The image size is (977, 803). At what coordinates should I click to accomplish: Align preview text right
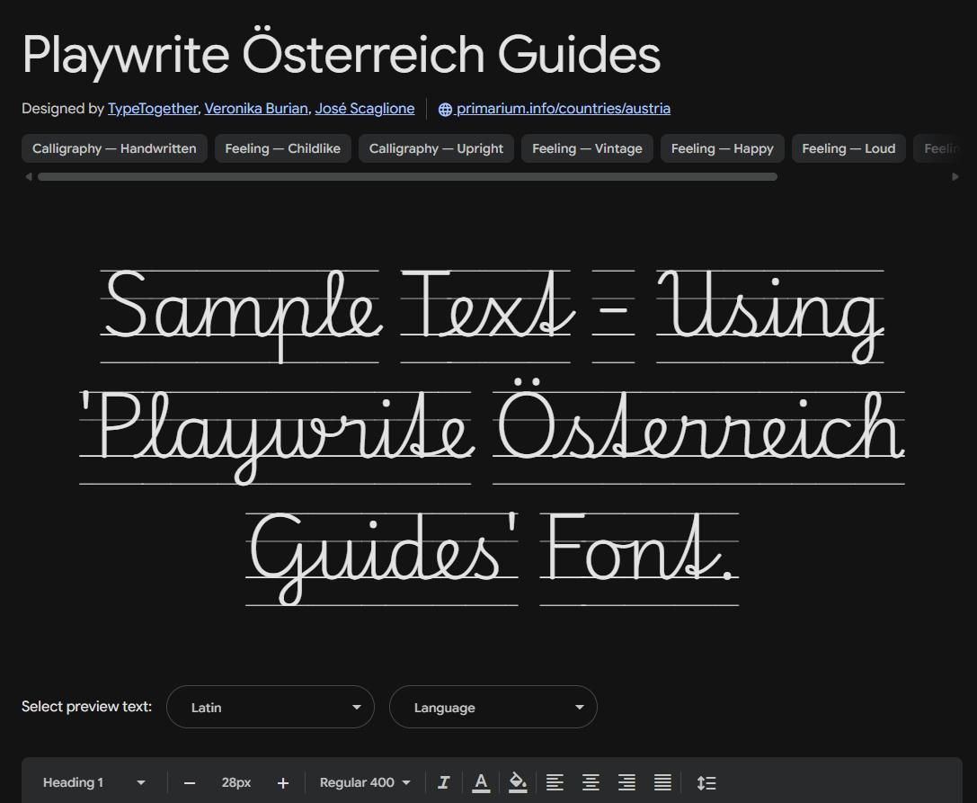(626, 782)
